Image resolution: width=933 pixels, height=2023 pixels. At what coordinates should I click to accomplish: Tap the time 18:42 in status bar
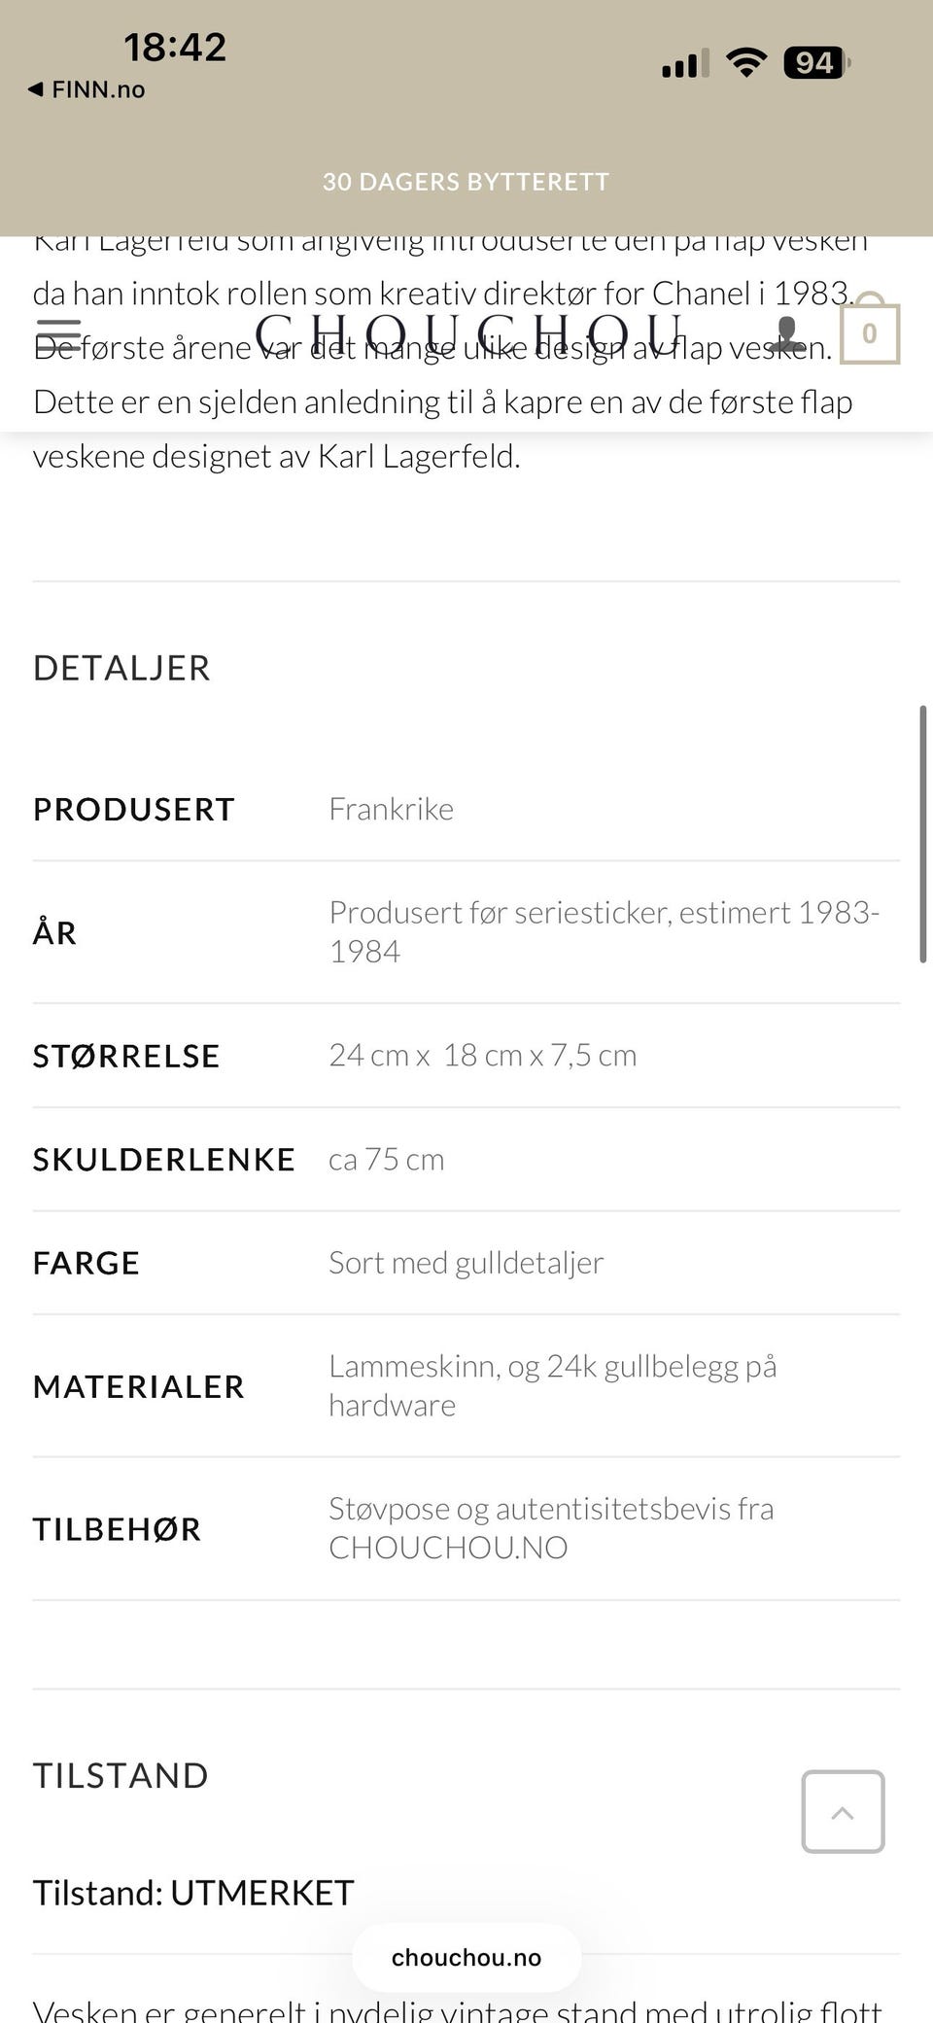click(175, 46)
